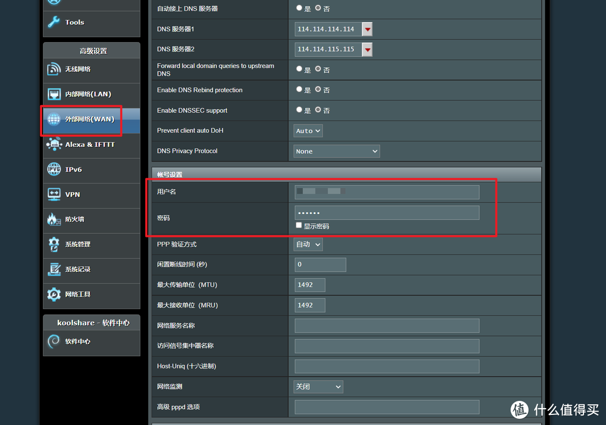Click the Host-Uniq (十六进制) input field
606x425 pixels.
click(x=387, y=366)
